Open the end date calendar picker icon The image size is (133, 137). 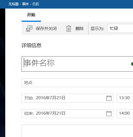[x=109, y=114]
